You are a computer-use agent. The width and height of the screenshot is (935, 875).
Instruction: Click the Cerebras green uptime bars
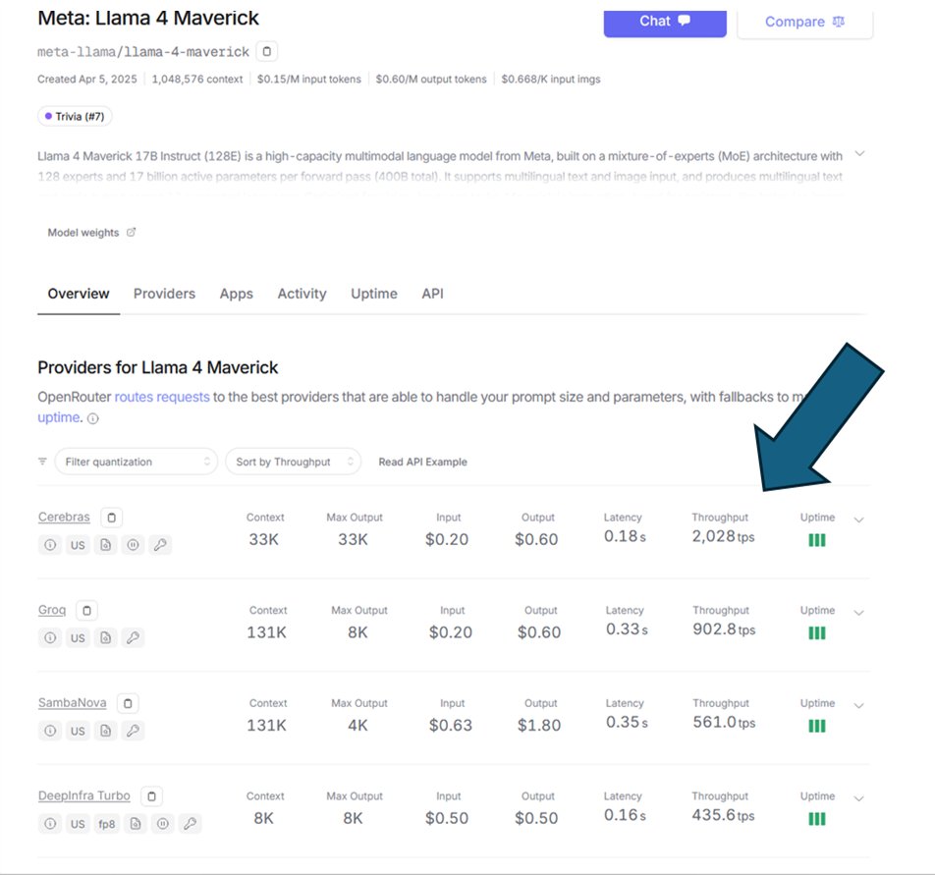816,540
